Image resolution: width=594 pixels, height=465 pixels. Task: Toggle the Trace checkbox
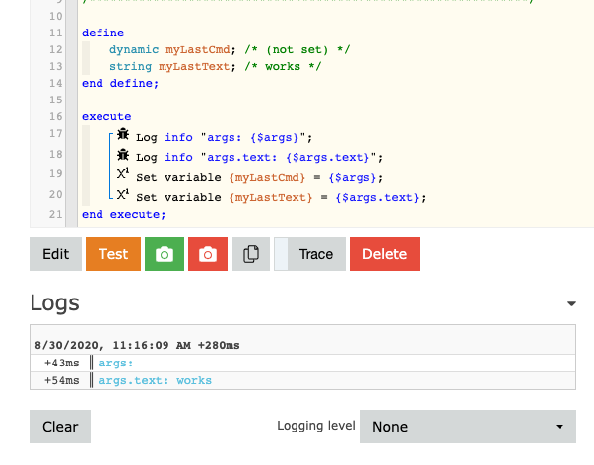pos(281,254)
